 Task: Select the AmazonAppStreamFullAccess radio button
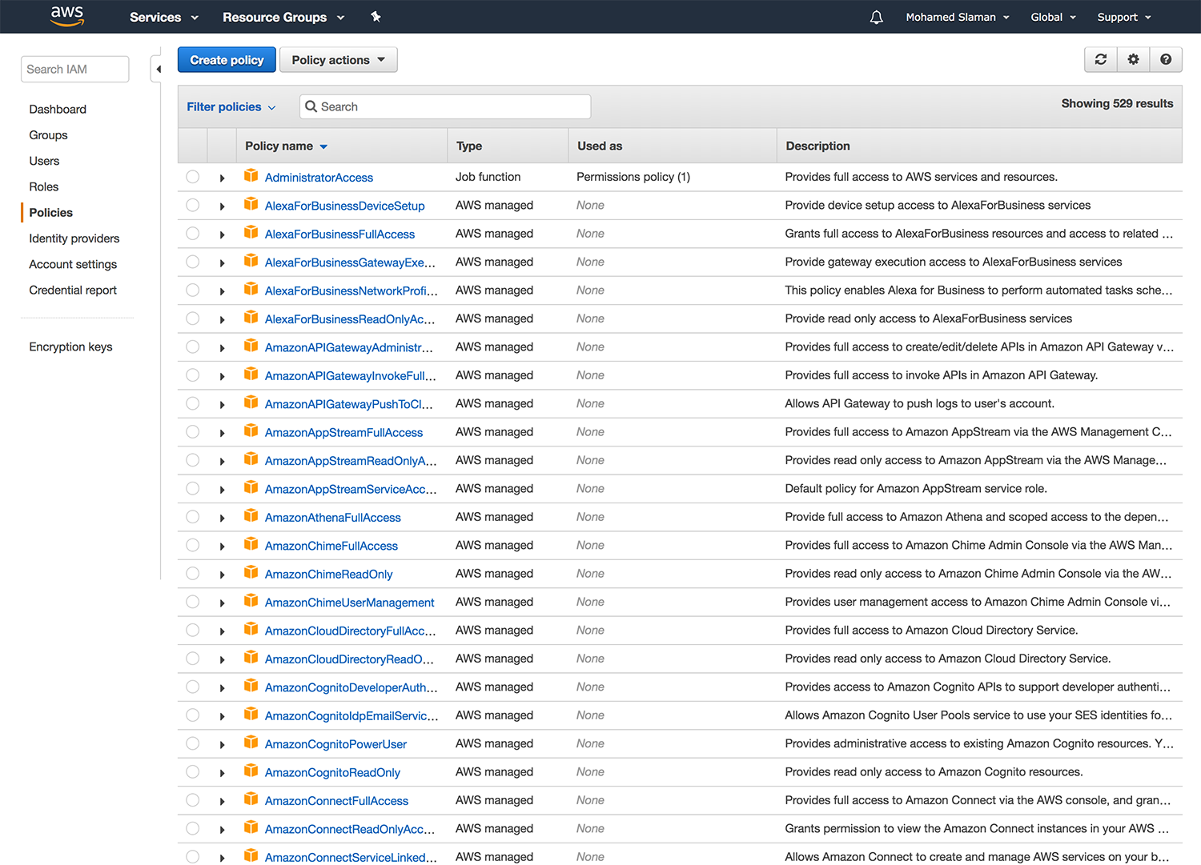[193, 432]
